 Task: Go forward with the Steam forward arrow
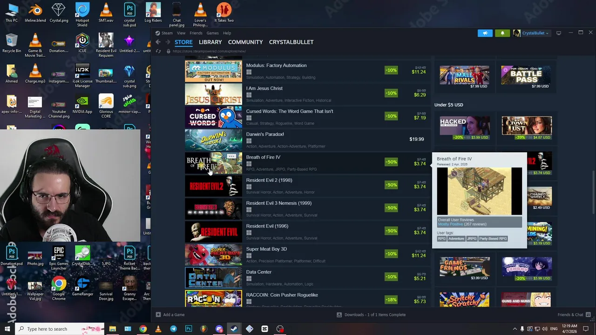click(167, 42)
